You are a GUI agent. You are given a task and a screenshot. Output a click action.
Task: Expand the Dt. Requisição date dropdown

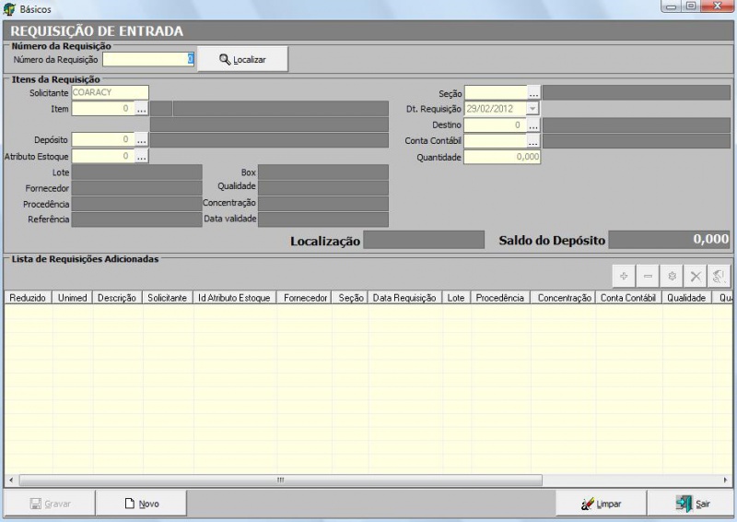[533, 109]
